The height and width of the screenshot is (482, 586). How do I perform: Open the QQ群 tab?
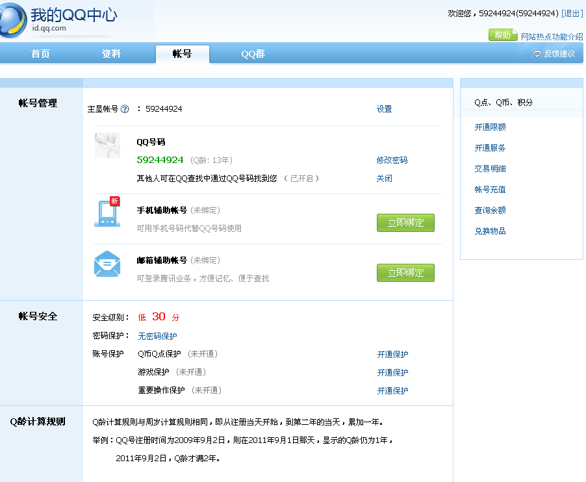(253, 54)
